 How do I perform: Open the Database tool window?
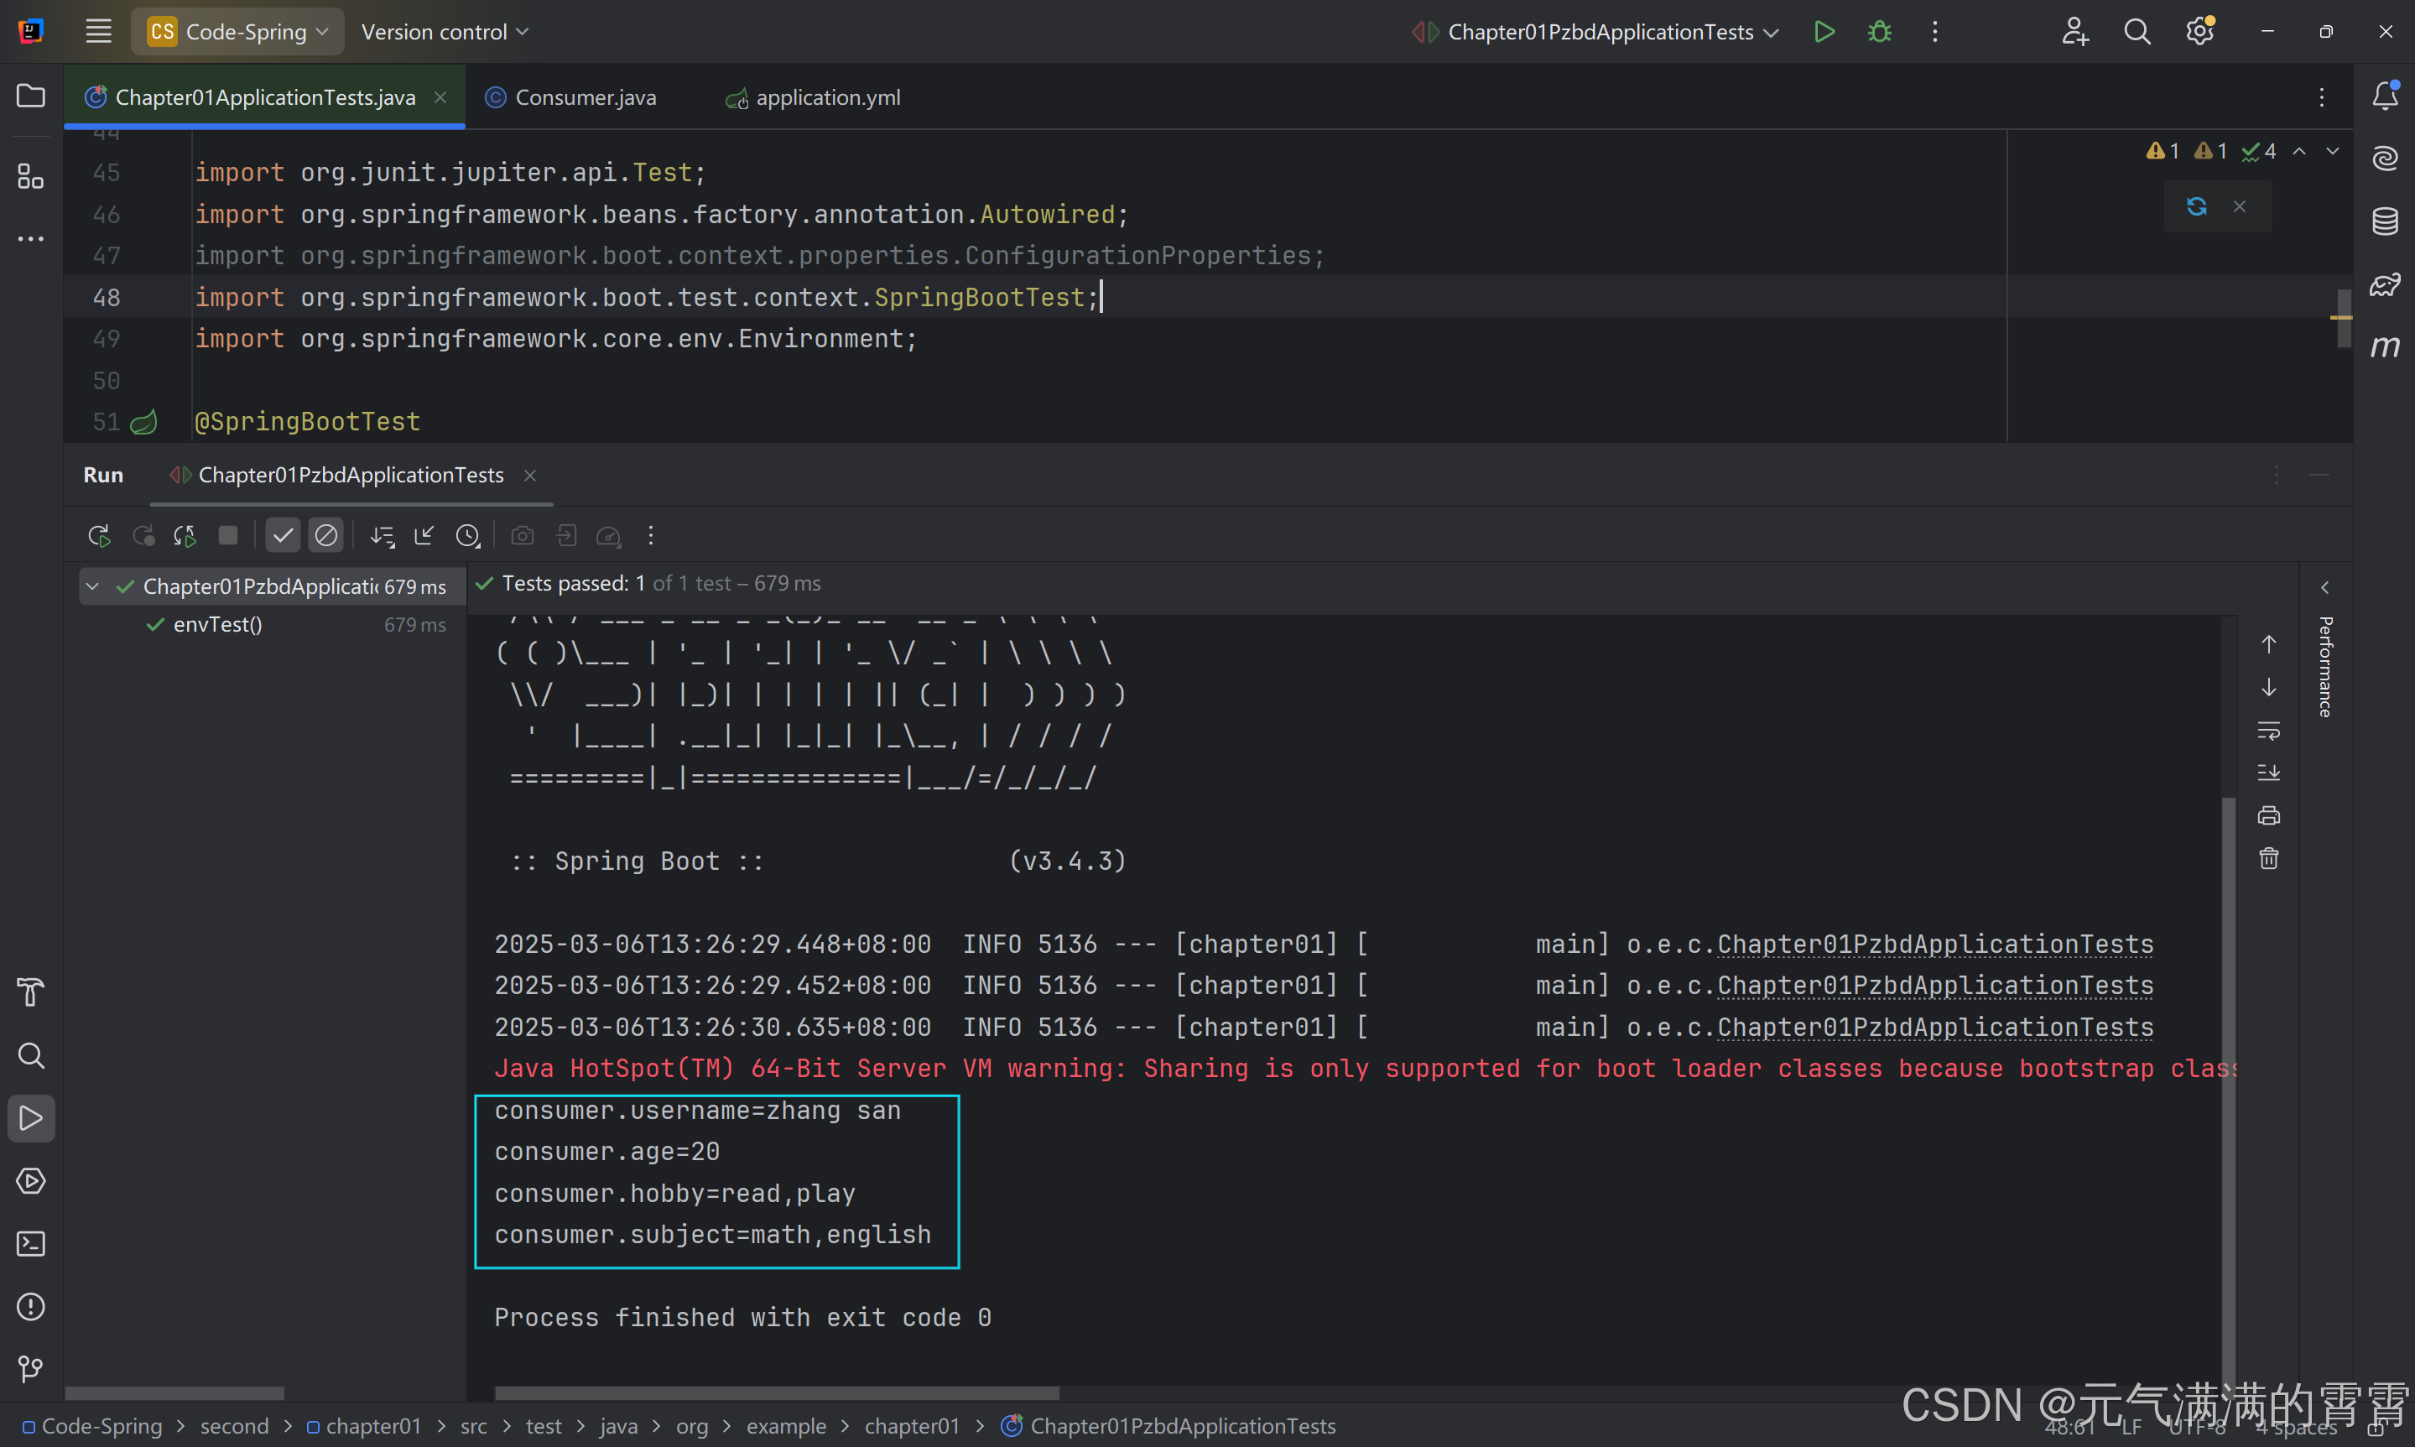coord(2385,221)
